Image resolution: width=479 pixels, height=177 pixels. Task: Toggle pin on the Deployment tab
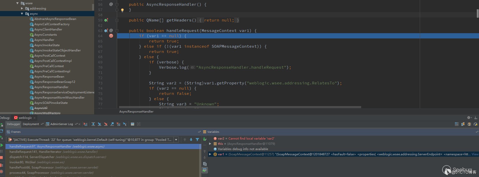point(42,124)
